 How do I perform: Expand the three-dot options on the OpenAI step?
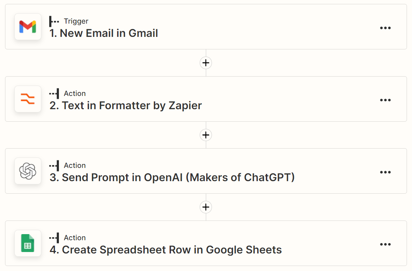click(x=385, y=172)
